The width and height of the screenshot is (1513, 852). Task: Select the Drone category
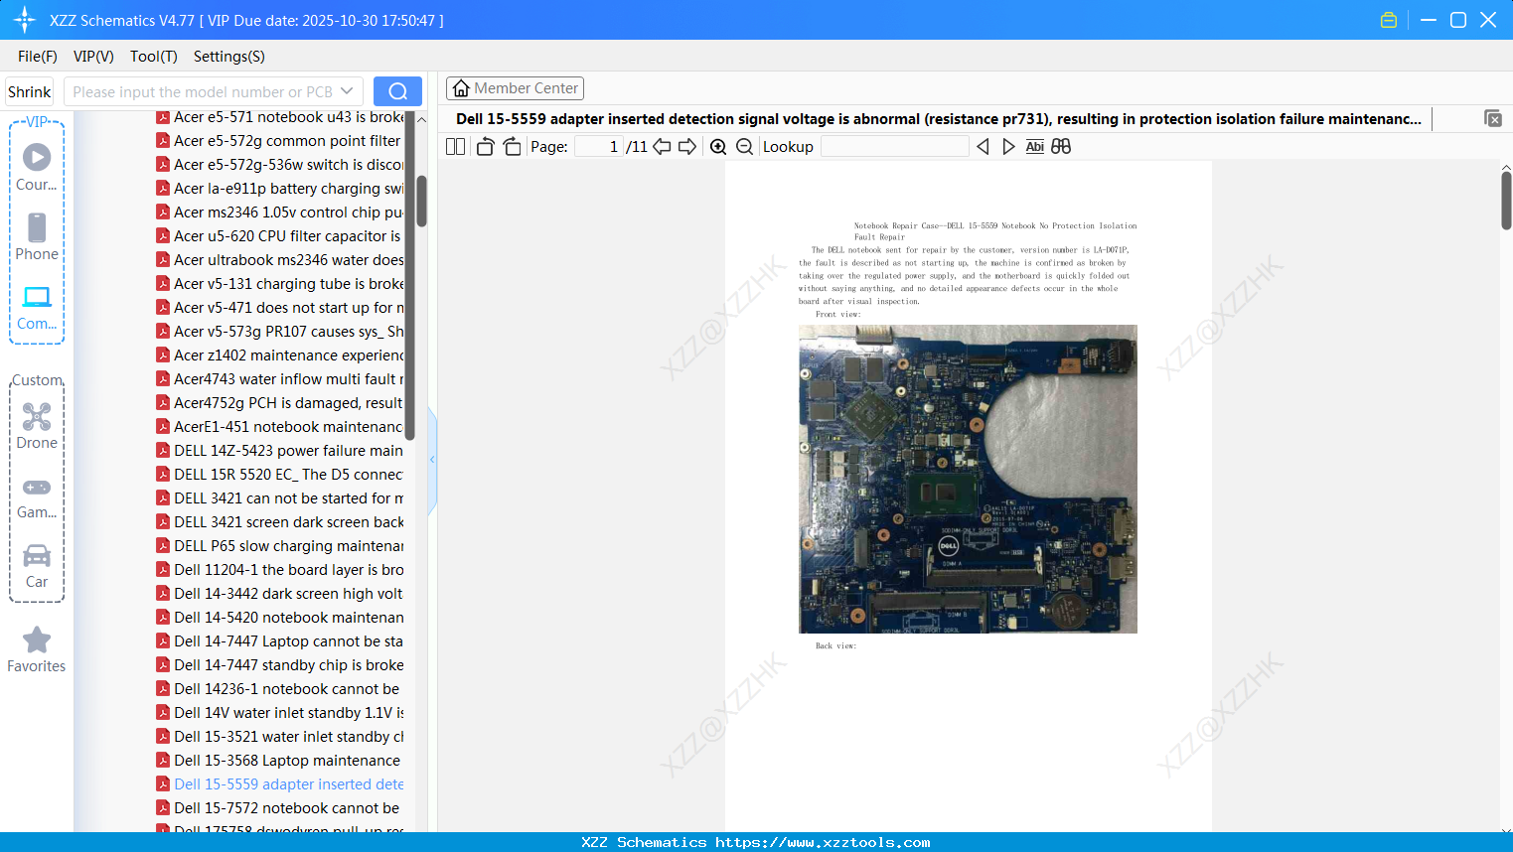(37, 426)
